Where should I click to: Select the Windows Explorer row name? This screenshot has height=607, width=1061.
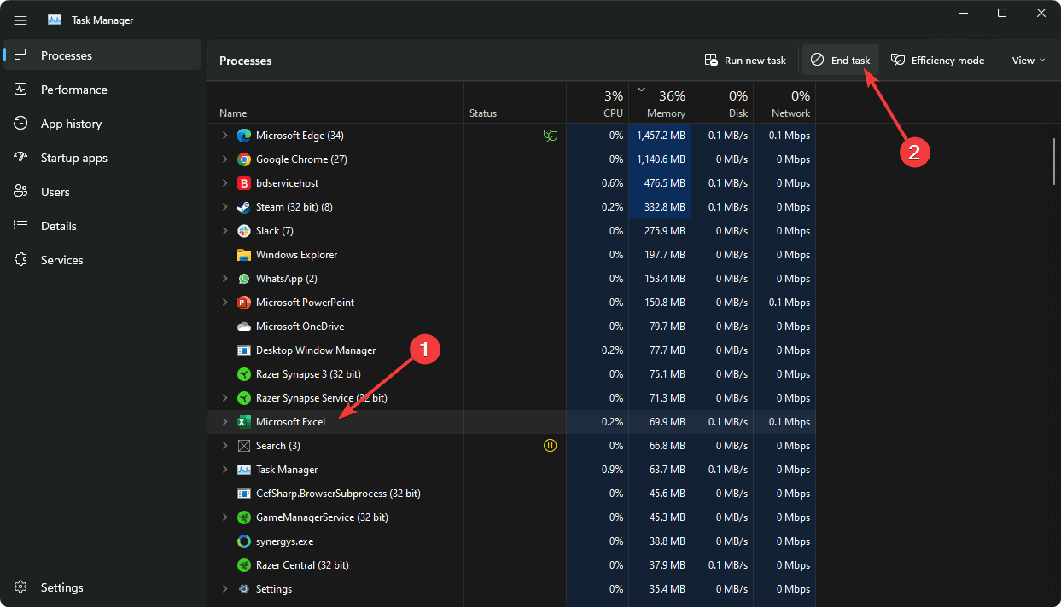tap(296, 255)
